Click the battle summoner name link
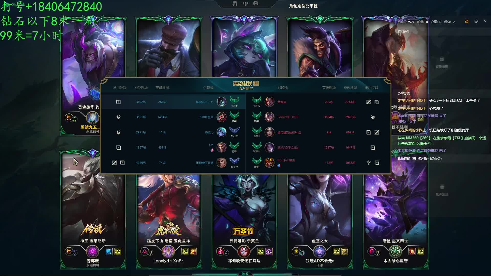Screen dimensions: 491x276 (206, 117)
